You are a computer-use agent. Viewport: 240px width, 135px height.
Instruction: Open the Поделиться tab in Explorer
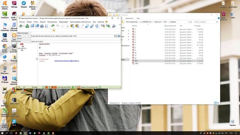tap(129, 18)
